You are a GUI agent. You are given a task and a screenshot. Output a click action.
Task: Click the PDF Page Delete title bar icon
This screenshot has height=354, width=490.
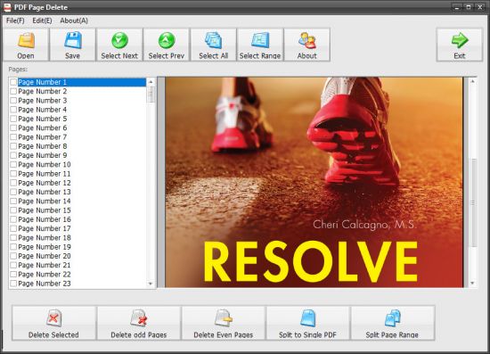pyautogui.click(x=7, y=7)
